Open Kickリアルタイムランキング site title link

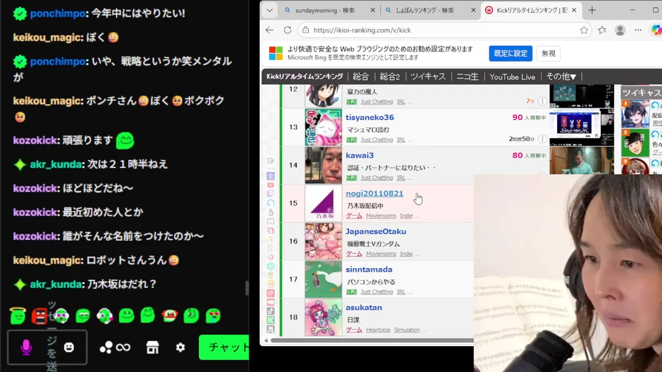[305, 76]
